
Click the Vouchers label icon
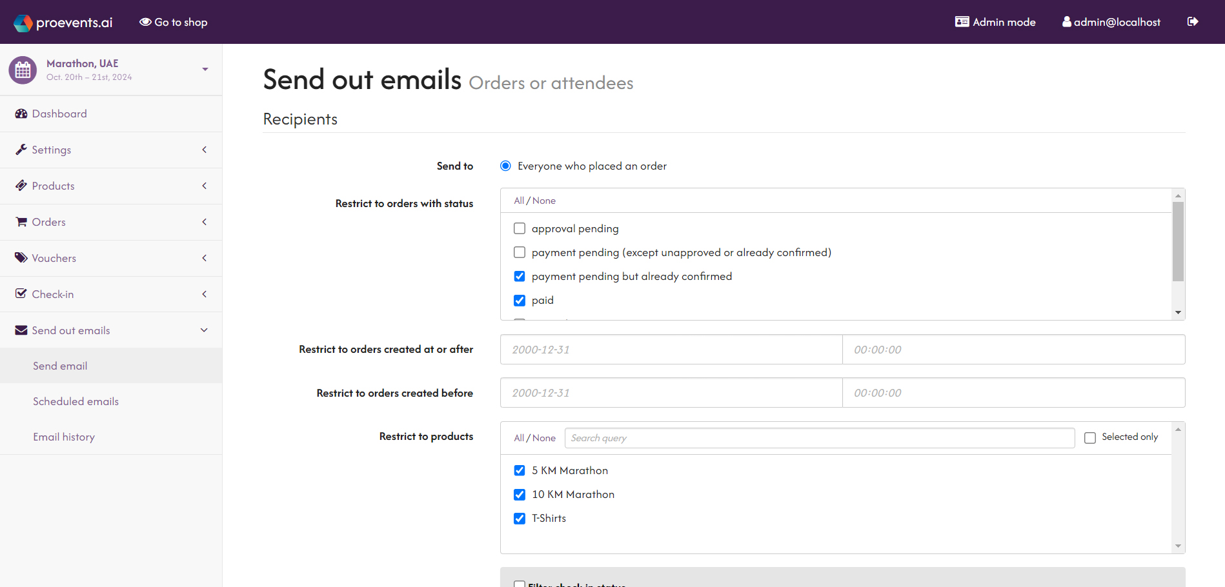(21, 257)
